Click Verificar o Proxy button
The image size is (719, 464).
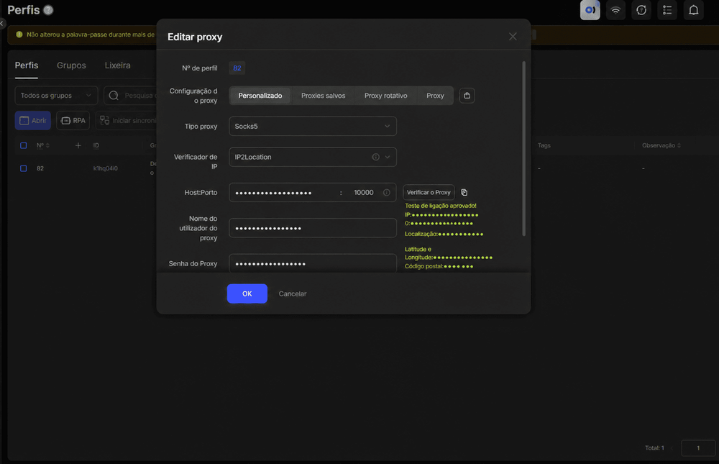click(x=429, y=192)
